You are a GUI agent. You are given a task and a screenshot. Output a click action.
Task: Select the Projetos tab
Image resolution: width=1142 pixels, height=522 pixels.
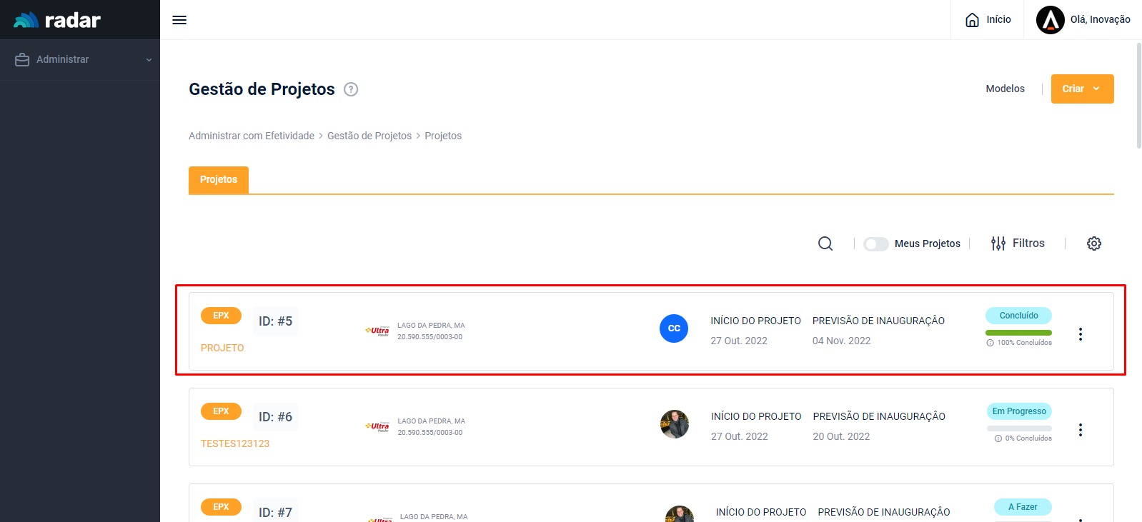click(x=219, y=180)
